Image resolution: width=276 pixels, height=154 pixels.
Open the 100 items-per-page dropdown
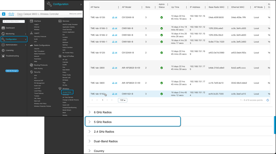coord(123,100)
